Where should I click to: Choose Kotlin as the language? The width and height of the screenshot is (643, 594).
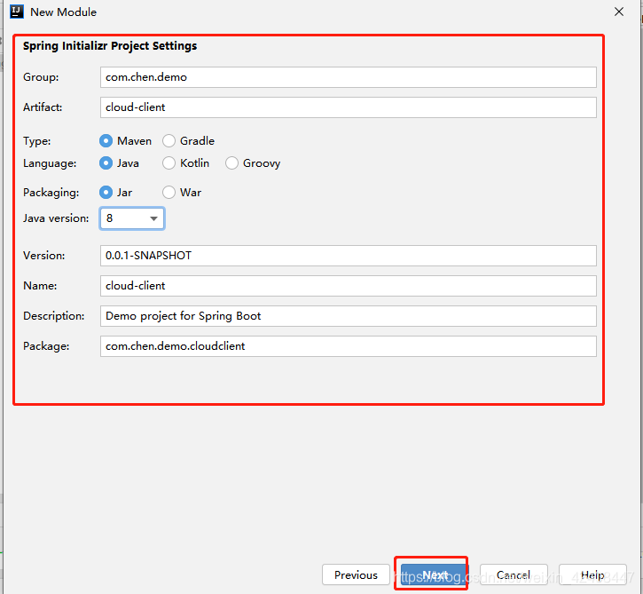point(169,163)
